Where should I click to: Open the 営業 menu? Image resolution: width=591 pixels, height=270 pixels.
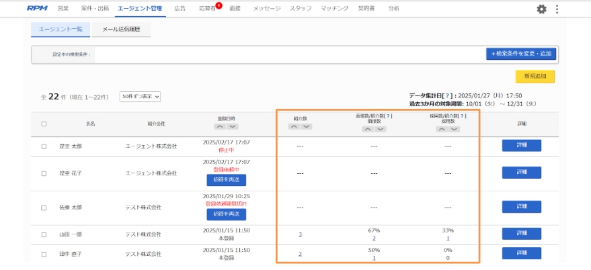click(63, 8)
